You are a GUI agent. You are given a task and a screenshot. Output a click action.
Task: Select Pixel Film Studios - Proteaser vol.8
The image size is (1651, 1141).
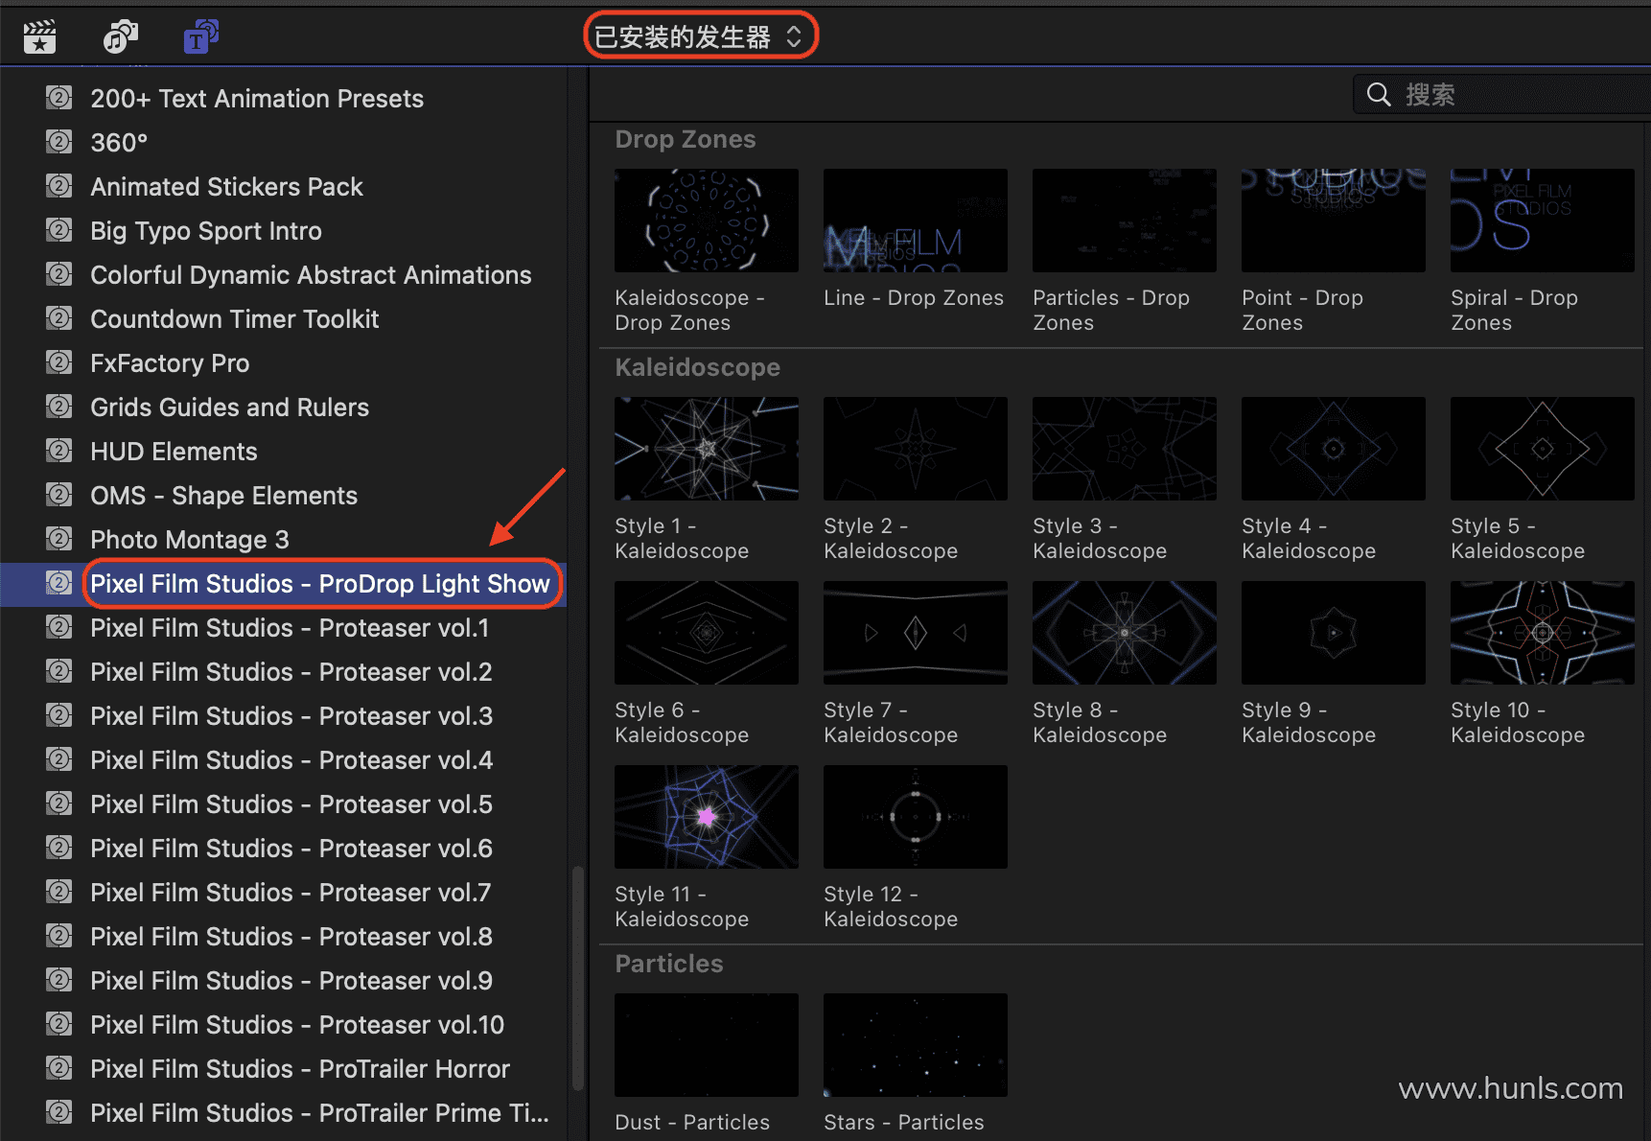[x=284, y=937]
